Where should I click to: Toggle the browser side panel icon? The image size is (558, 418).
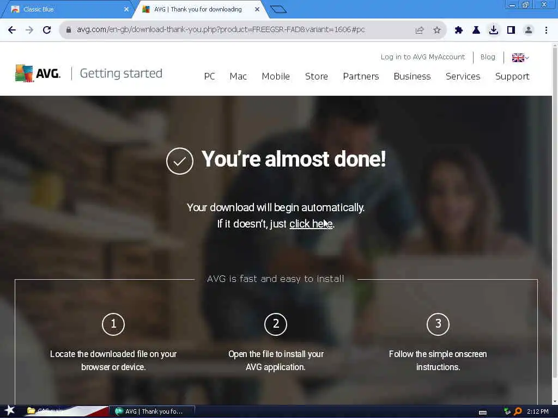coord(511,30)
